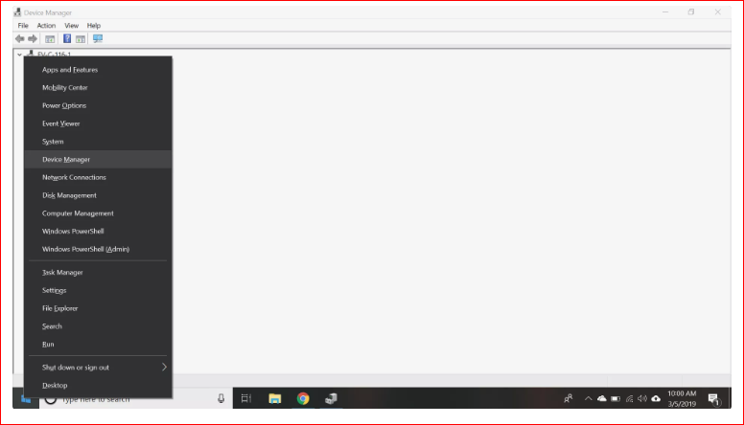The image size is (744, 425).
Task: Click the action pane toolbar icon right of Help
Action: pos(81,39)
